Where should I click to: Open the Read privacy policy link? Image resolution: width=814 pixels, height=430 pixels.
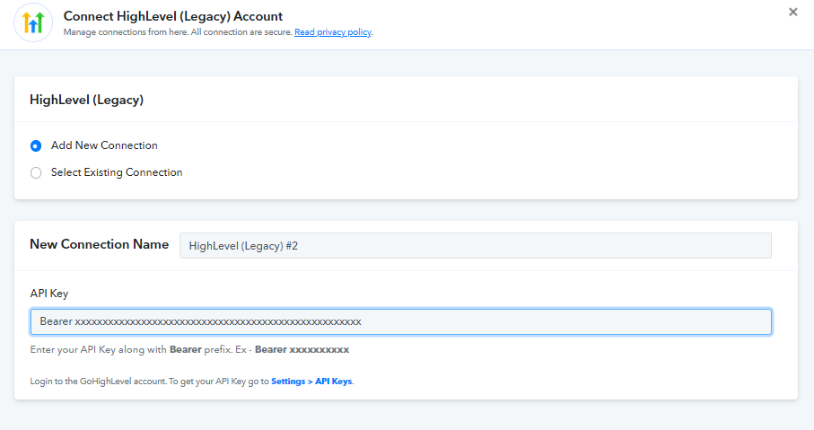333,32
